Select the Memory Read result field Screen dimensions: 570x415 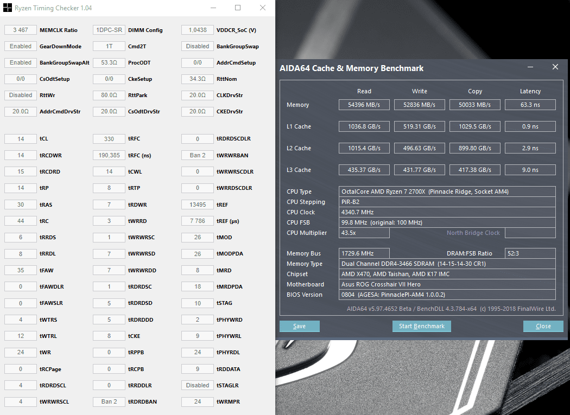364,105
